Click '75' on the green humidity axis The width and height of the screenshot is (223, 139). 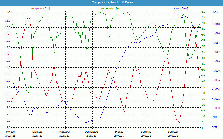point(204,41)
